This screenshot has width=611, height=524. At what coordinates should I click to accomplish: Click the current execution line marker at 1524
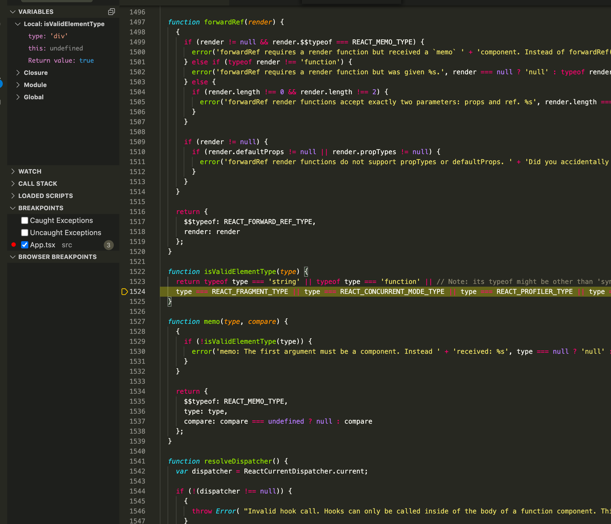tap(124, 291)
